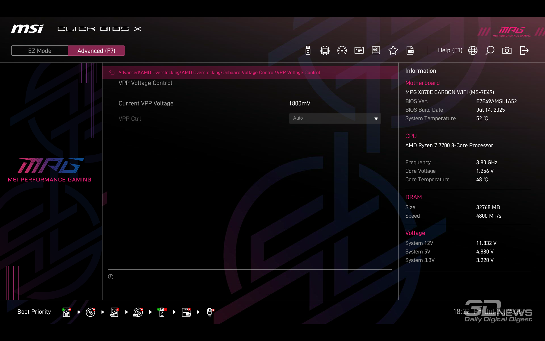Image resolution: width=545 pixels, height=341 pixels.
Task: Click the Current VPP Voltage label
Action: tap(146, 103)
